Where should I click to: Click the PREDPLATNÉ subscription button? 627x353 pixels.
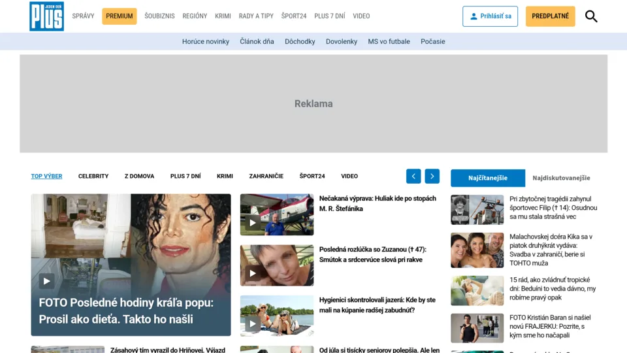point(550,16)
